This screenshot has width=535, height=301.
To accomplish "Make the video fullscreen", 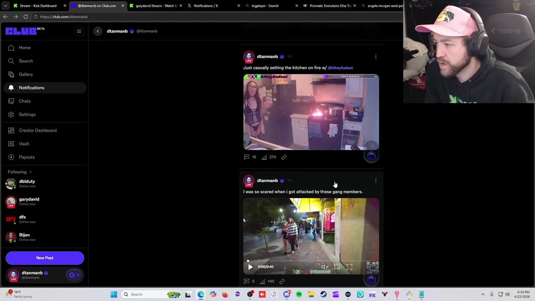I will [x=349, y=267].
